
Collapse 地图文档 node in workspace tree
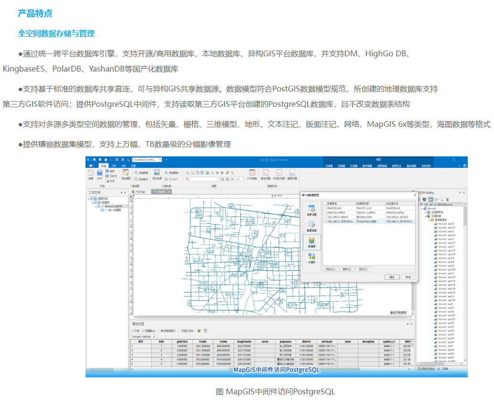88,199
